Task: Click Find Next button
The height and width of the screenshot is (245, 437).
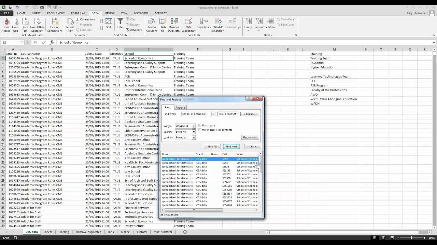Action: click(x=231, y=147)
